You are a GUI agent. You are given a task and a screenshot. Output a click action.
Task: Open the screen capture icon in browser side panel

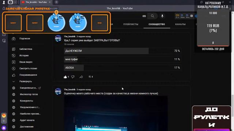[4, 41]
